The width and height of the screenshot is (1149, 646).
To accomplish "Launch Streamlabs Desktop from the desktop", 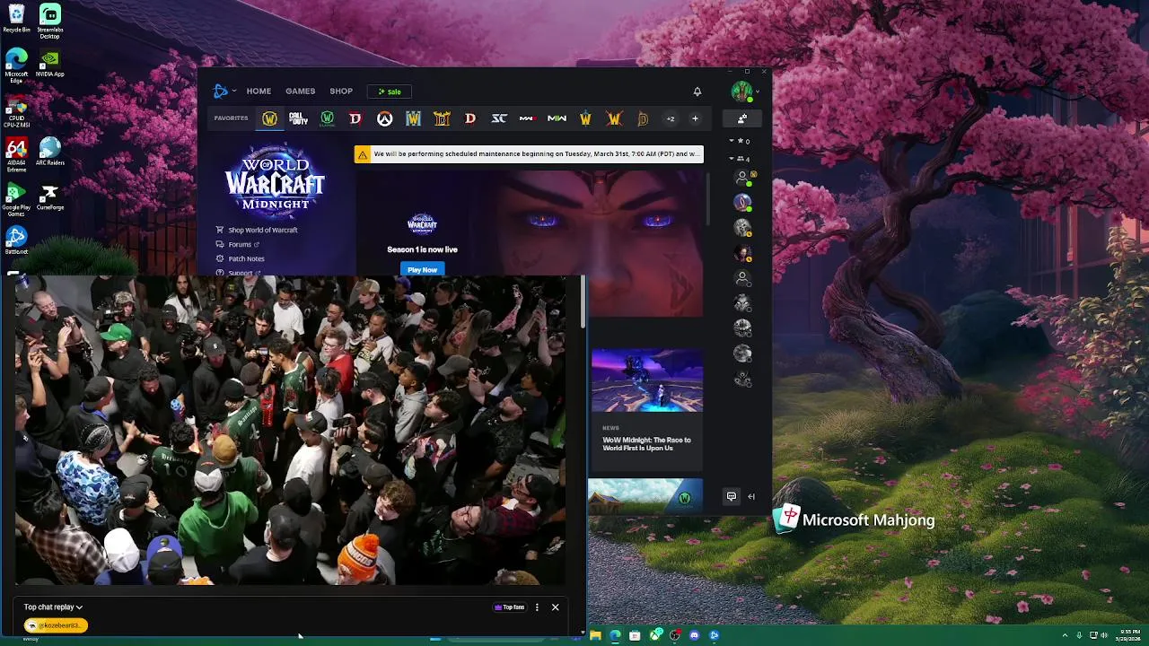I will (x=50, y=22).
